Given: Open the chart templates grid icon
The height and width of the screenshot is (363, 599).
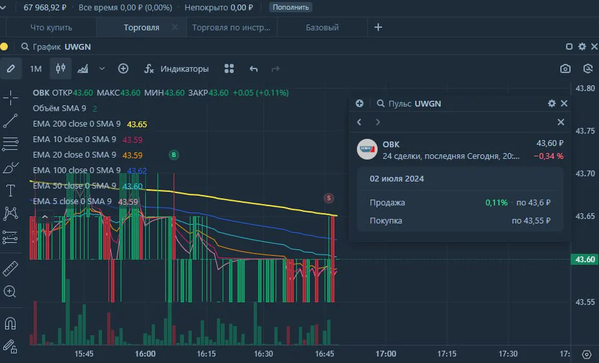Looking at the screenshot, I should (x=229, y=68).
